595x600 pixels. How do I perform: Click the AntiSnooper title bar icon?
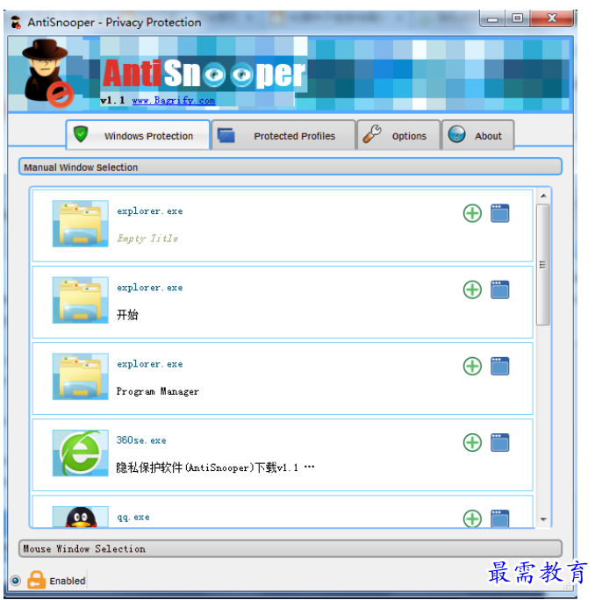tap(16, 22)
